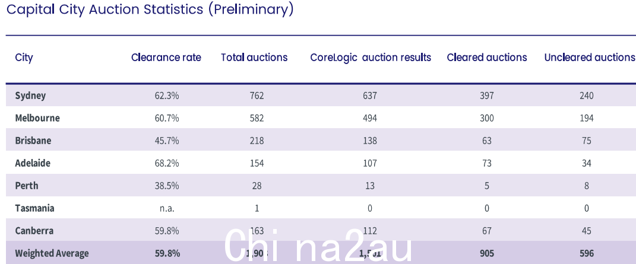Viewport: 636px width, 264px height.
Task: Click the Total auctions column header
Action: tap(254, 58)
